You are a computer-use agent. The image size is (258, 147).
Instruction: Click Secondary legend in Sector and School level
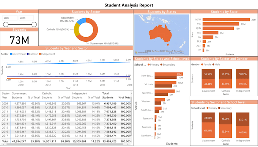(225, 108)
